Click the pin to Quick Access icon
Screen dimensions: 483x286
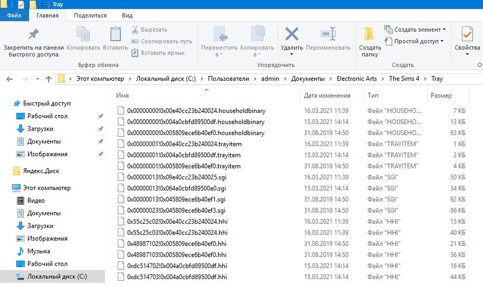tap(33, 35)
